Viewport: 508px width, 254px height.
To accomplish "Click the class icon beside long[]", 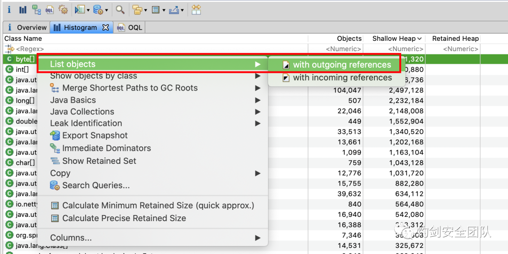I will 10,100.
